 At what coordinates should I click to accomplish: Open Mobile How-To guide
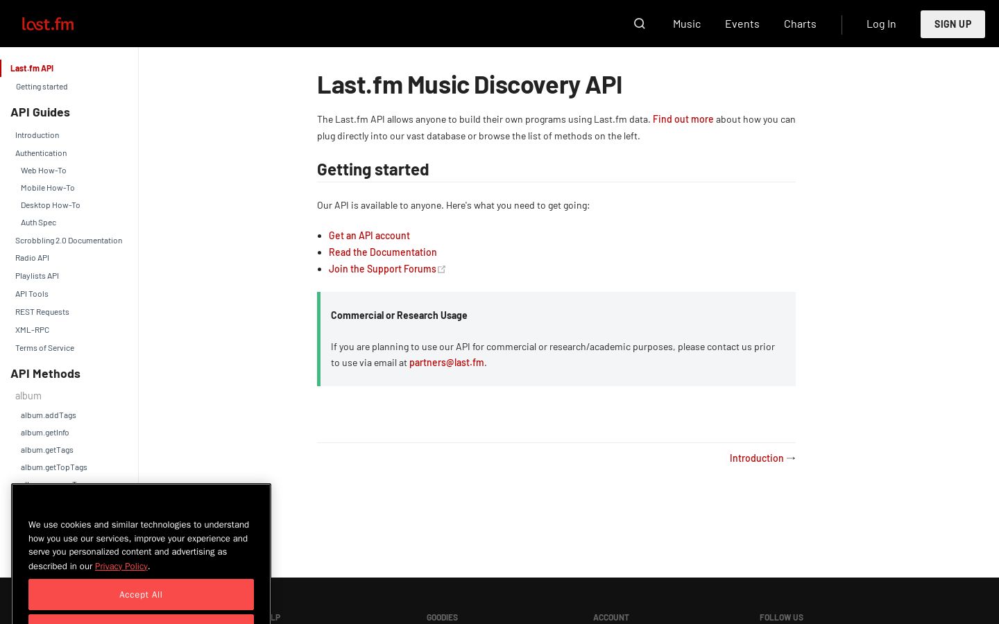(x=48, y=188)
